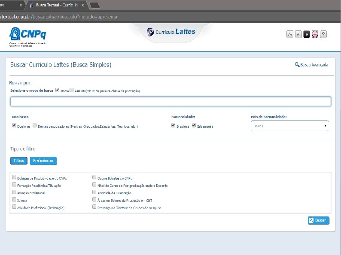The image size is (341, 255).
Task: Toggle high contrast mode icon
Action: point(306,34)
